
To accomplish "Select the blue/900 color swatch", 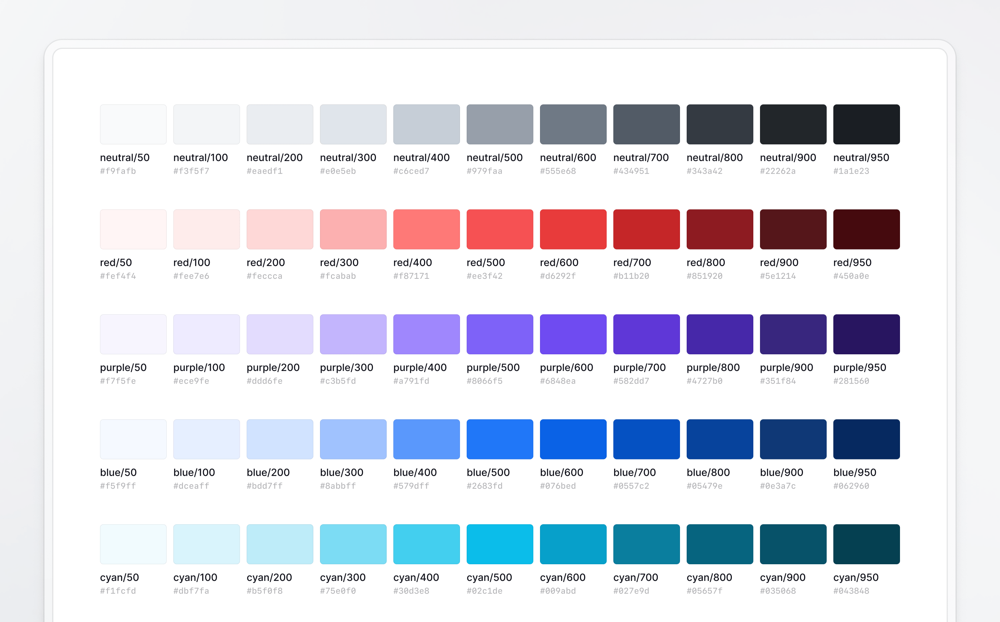I will (x=793, y=439).
